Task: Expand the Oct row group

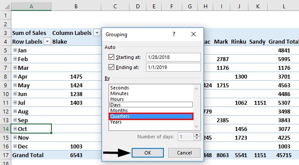Action: click(x=15, y=128)
